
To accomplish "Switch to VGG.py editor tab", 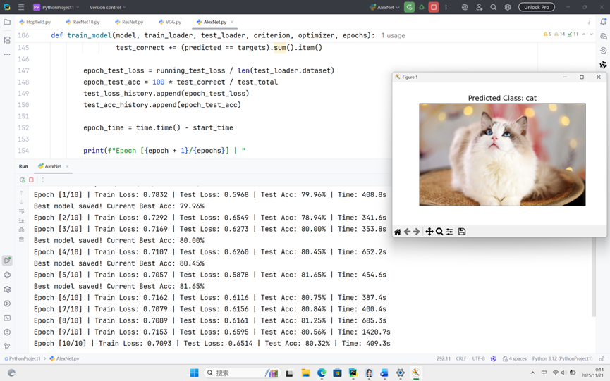I will click(x=170, y=22).
